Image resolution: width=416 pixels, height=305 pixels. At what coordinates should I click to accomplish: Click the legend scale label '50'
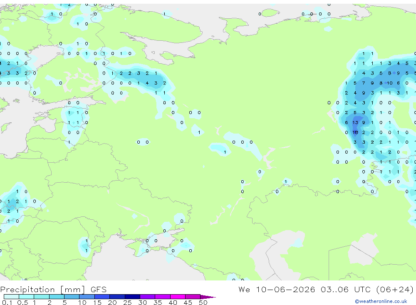point(203,303)
